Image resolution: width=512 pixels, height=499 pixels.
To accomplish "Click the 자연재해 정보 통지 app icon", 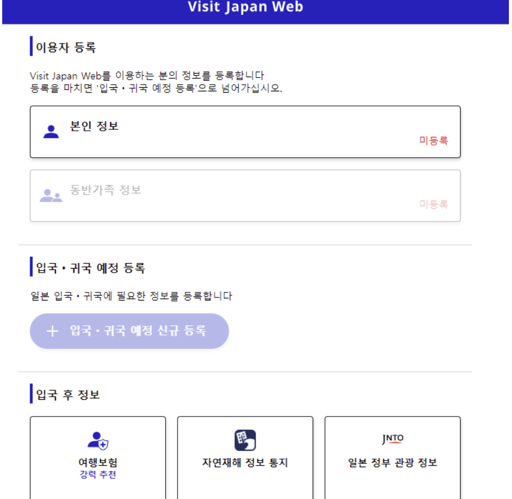I will click(245, 440).
